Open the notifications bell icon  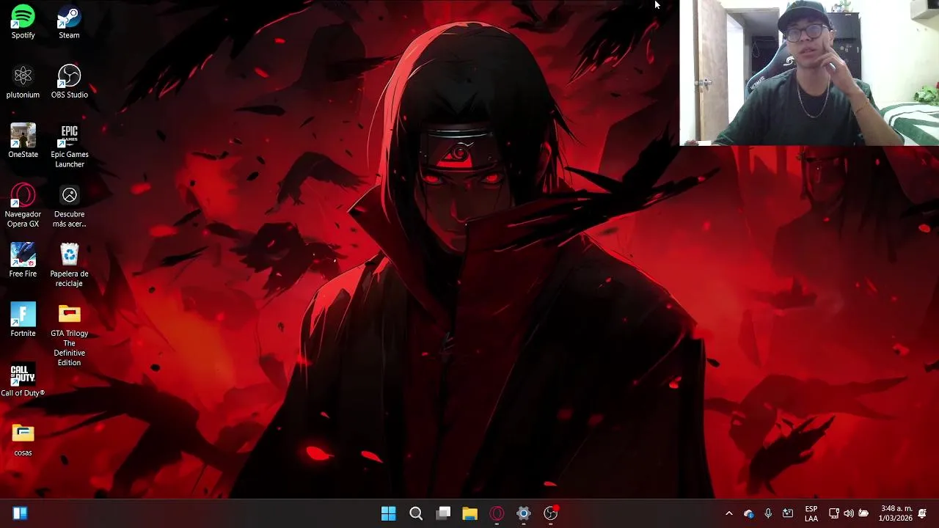[x=922, y=513]
